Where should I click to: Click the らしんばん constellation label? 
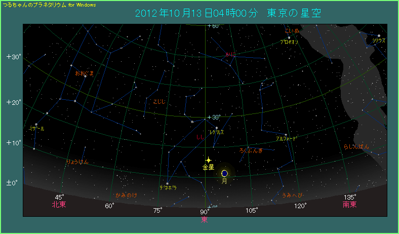click(x=356, y=146)
